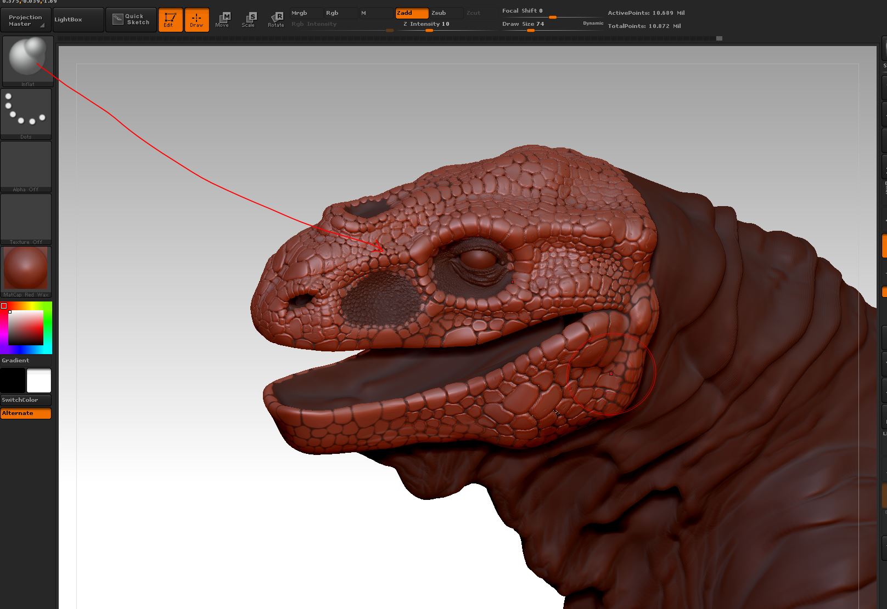This screenshot has height=609, width=887.
Task: Select the black secondary color swatch
Action: (x=13, y=380)
